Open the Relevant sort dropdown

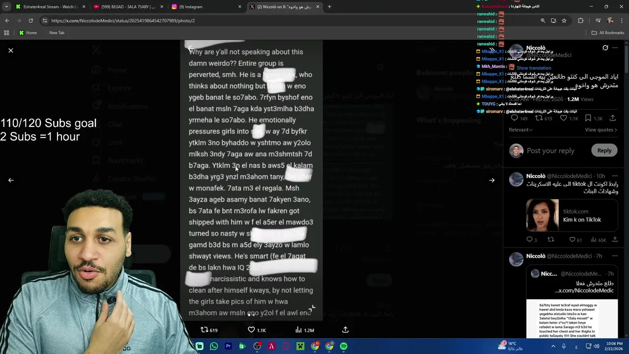[x=521, y=130]
